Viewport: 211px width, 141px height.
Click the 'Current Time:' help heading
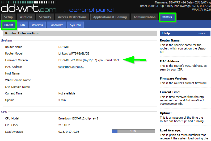170,92
